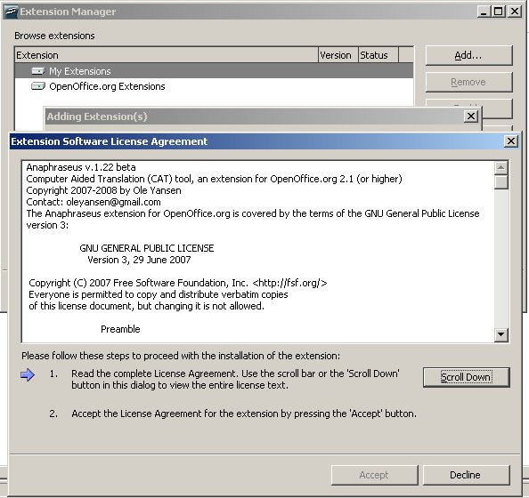Click the license text scrollbar down arrow

[501, 334]
